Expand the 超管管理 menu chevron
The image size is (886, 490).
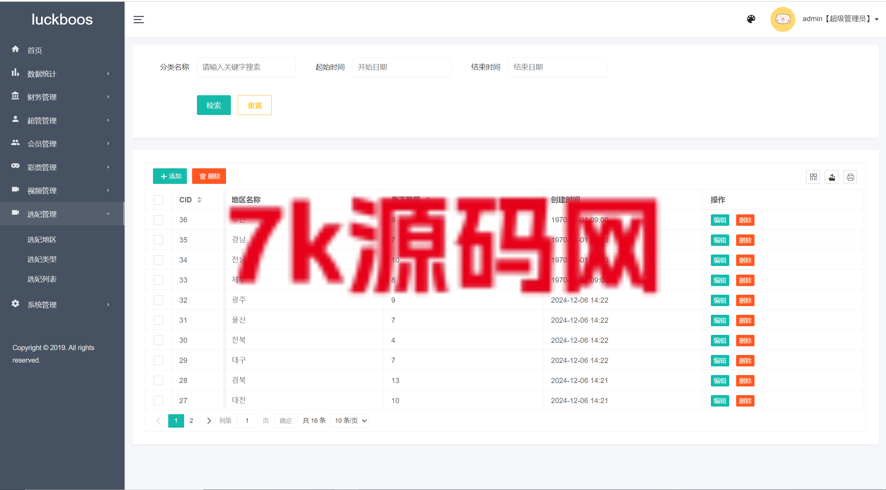(x=108, y=120)
